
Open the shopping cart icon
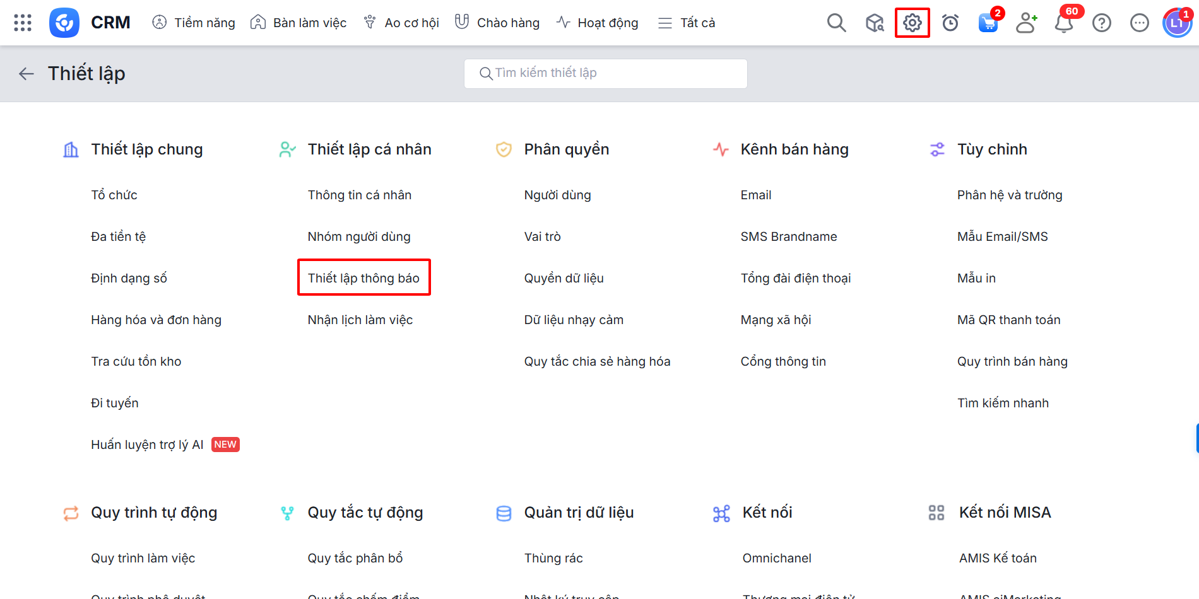988,23
